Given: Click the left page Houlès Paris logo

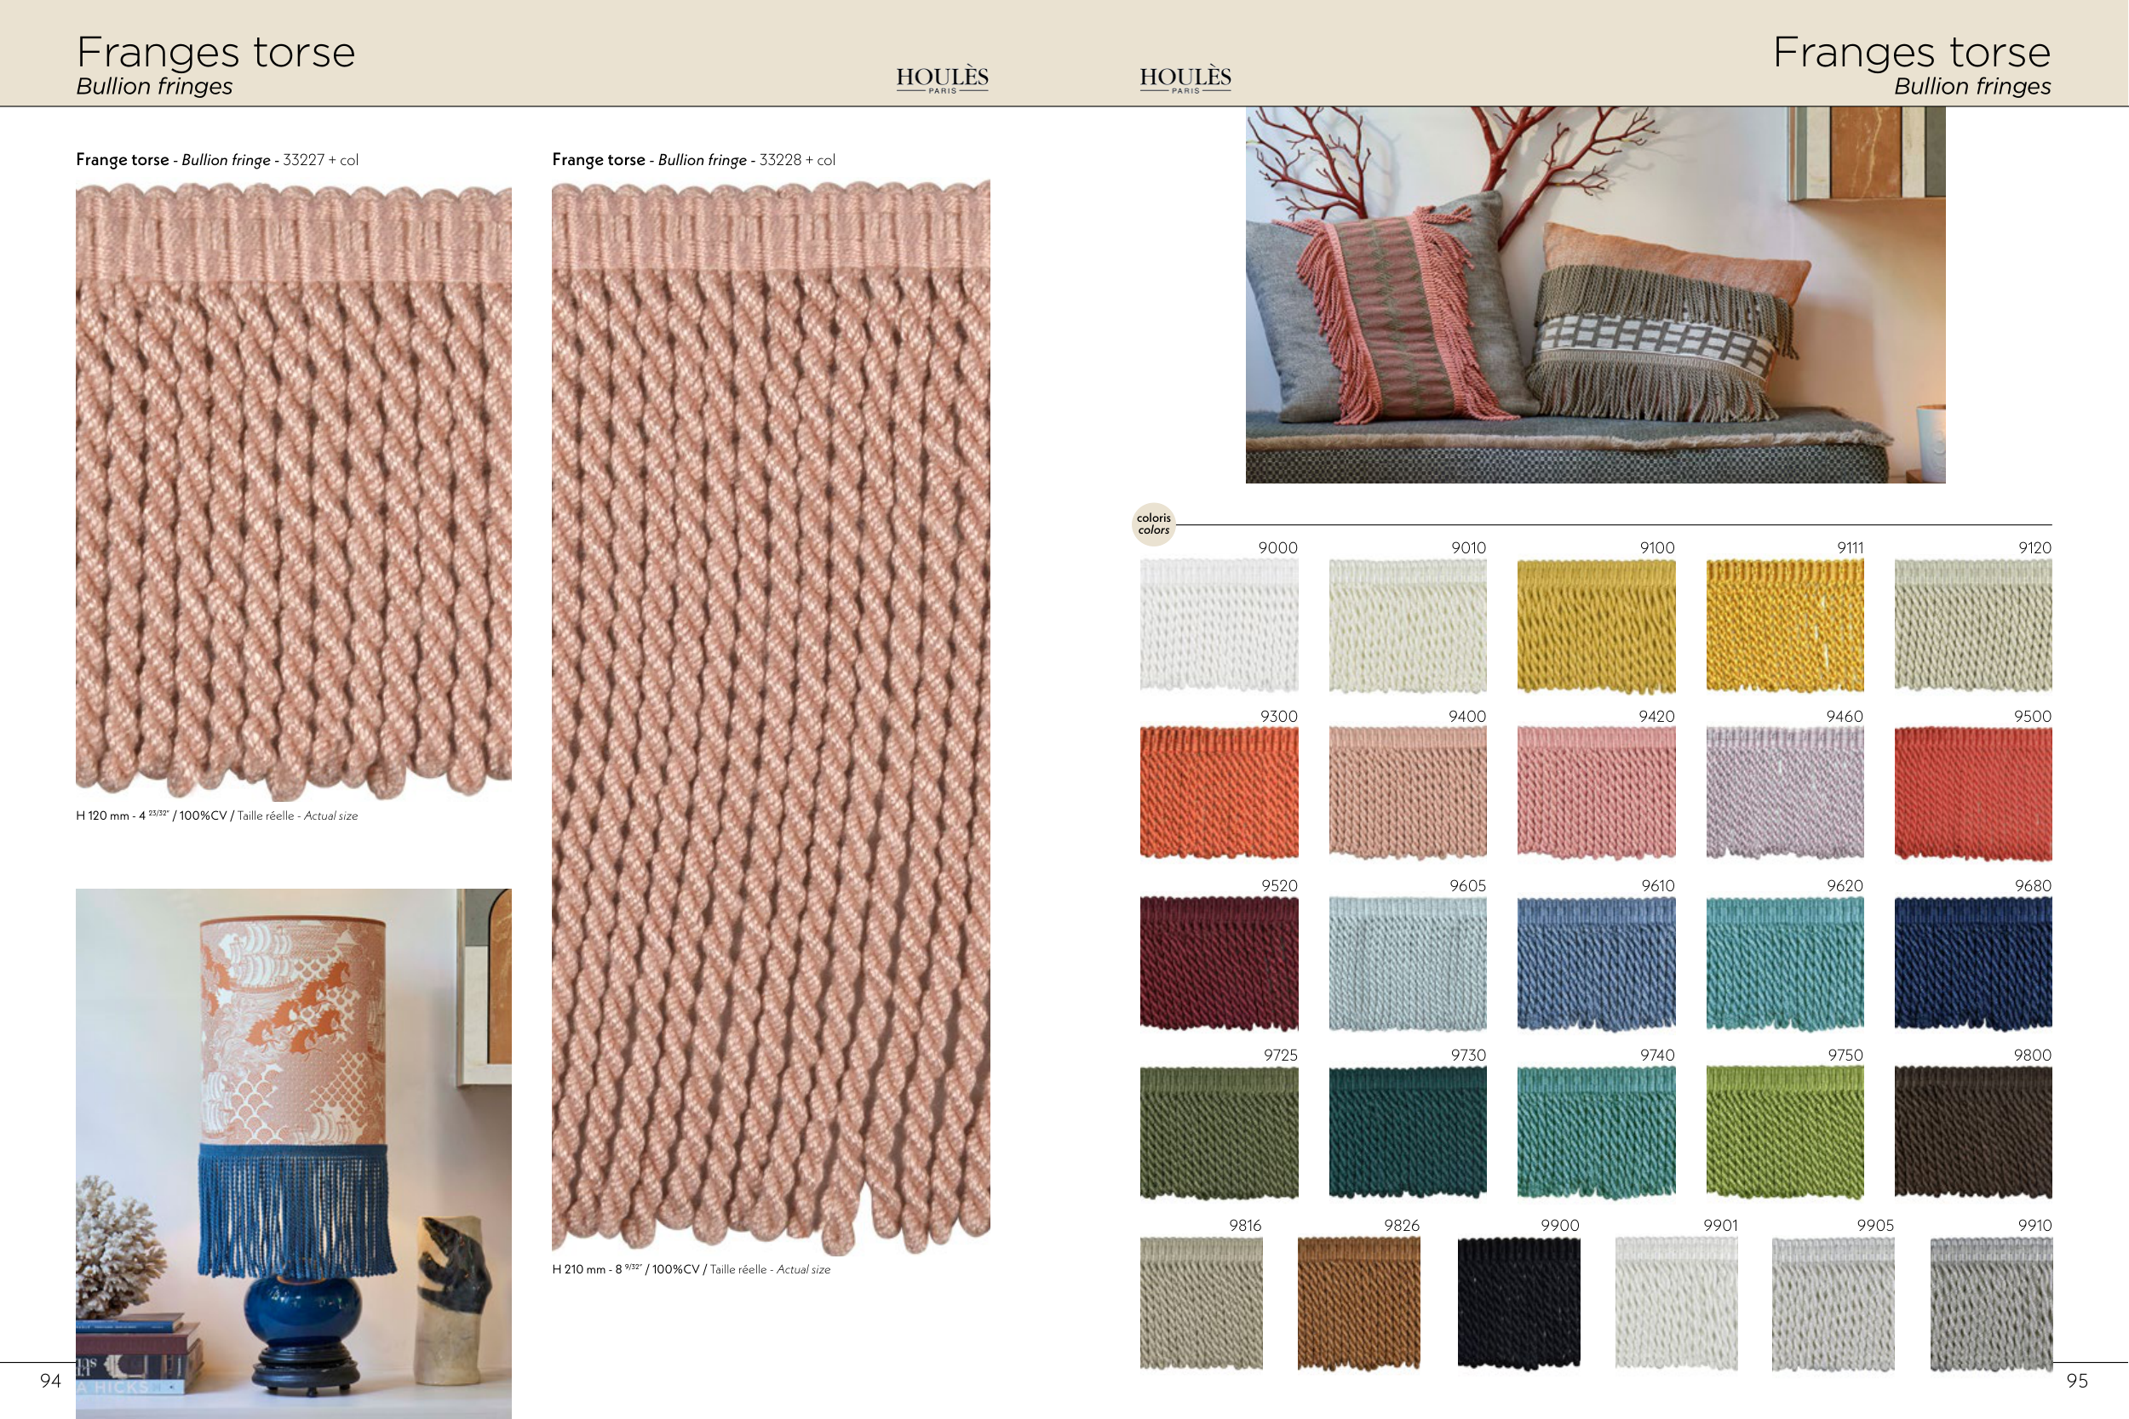Looking at the screenshot, I should click(943, 80).
